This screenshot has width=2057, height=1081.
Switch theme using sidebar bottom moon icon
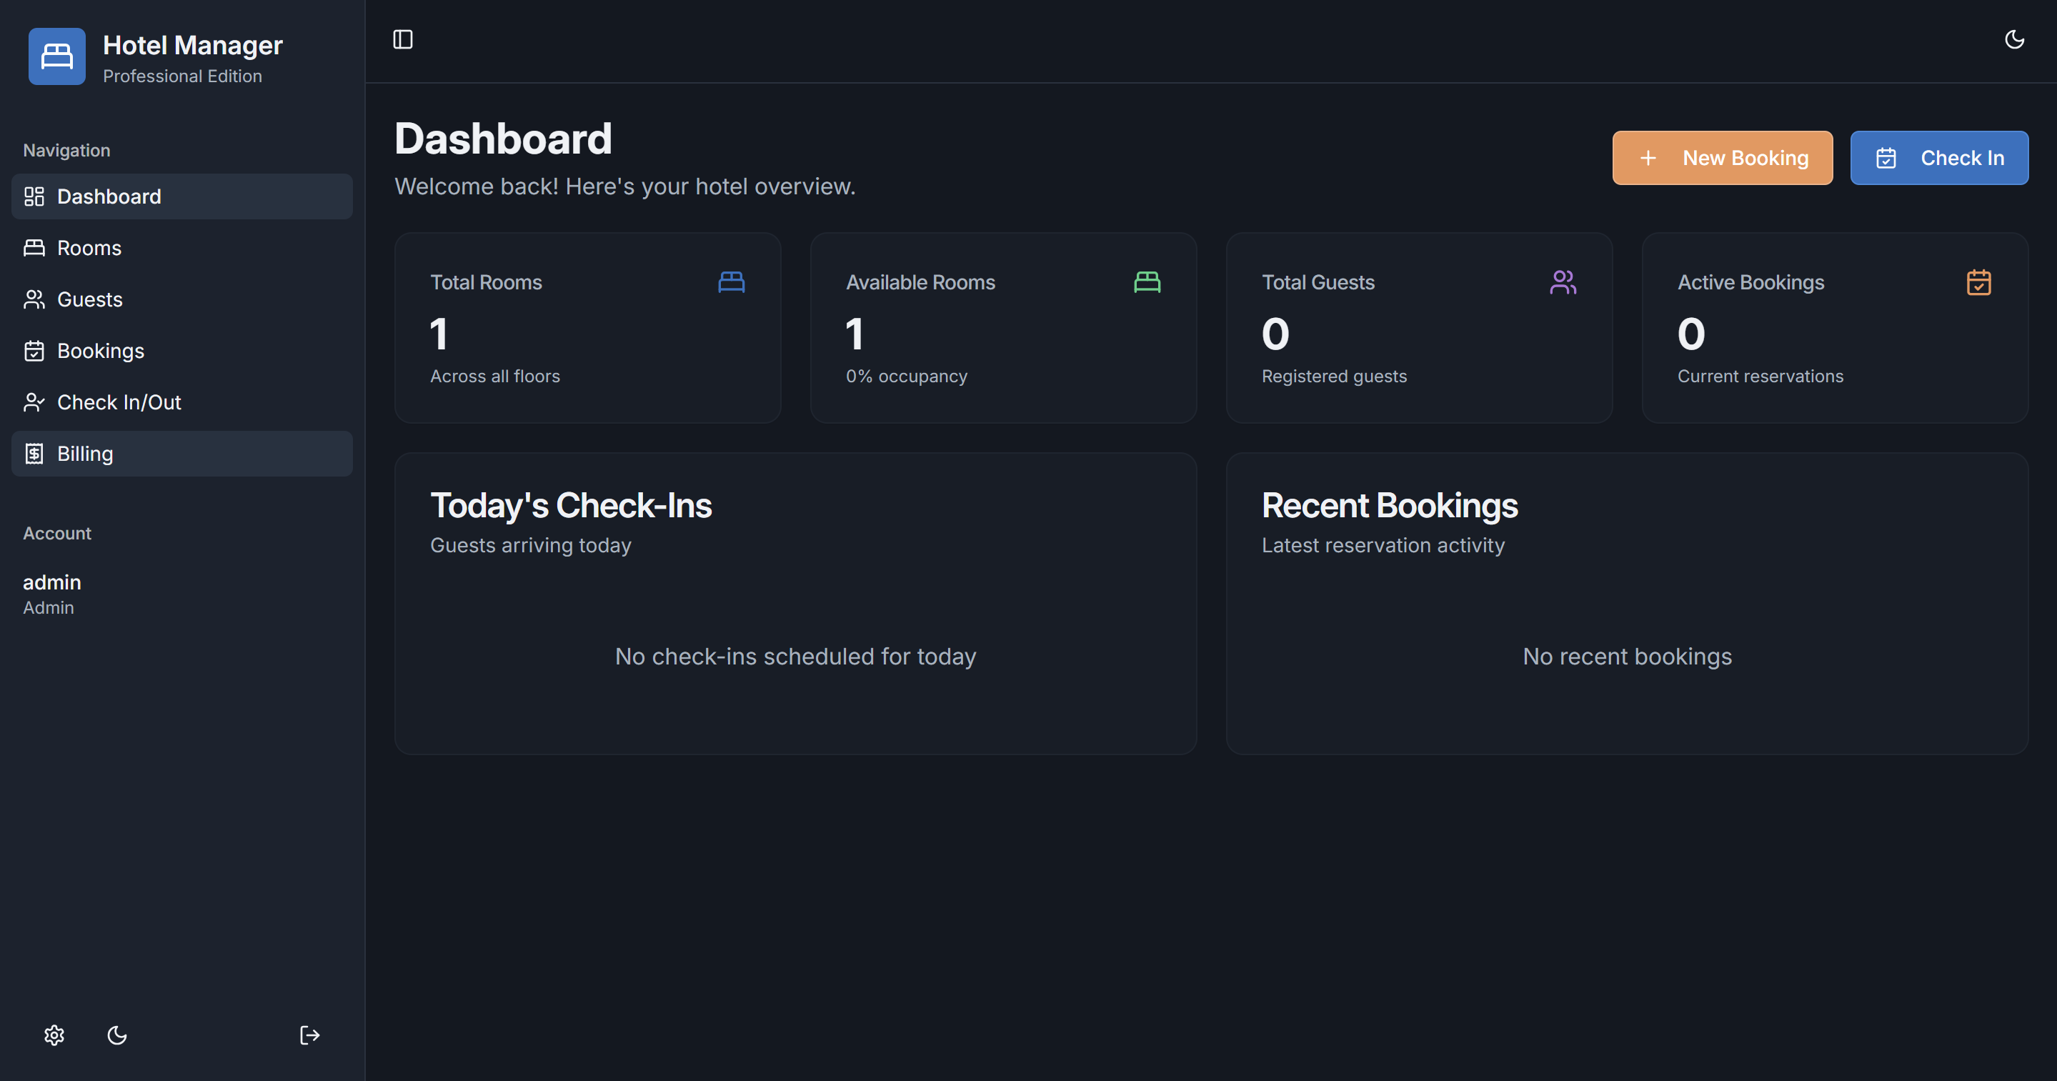[x=116, y=1035]
